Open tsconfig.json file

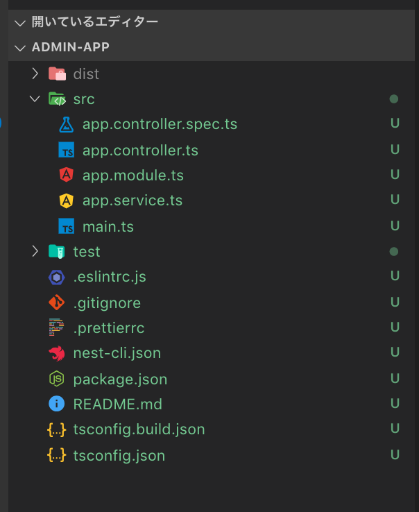point(119,456)
